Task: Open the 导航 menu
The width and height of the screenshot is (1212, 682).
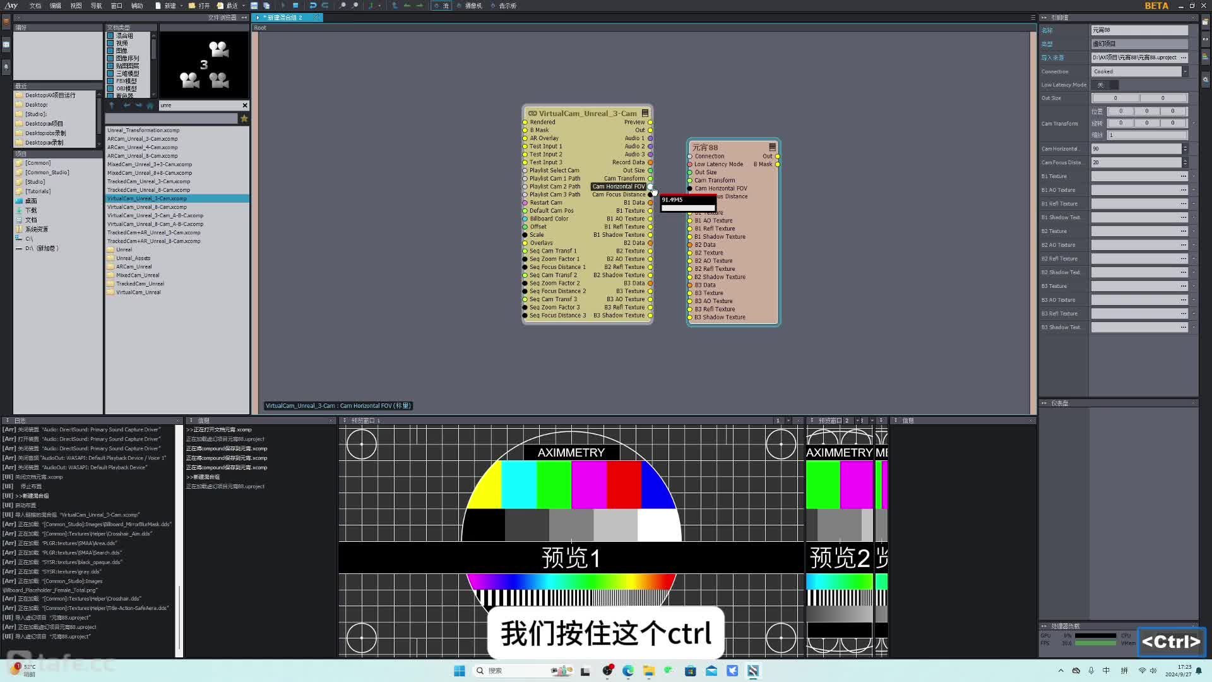Action: (x=96, y=6)
